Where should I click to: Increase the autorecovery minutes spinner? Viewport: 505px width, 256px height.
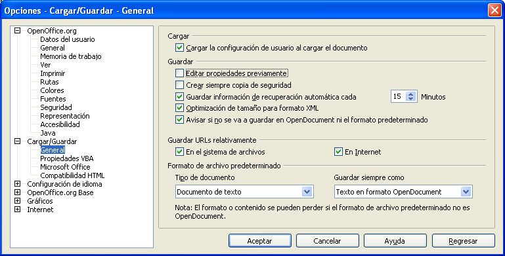click(410, 94)
